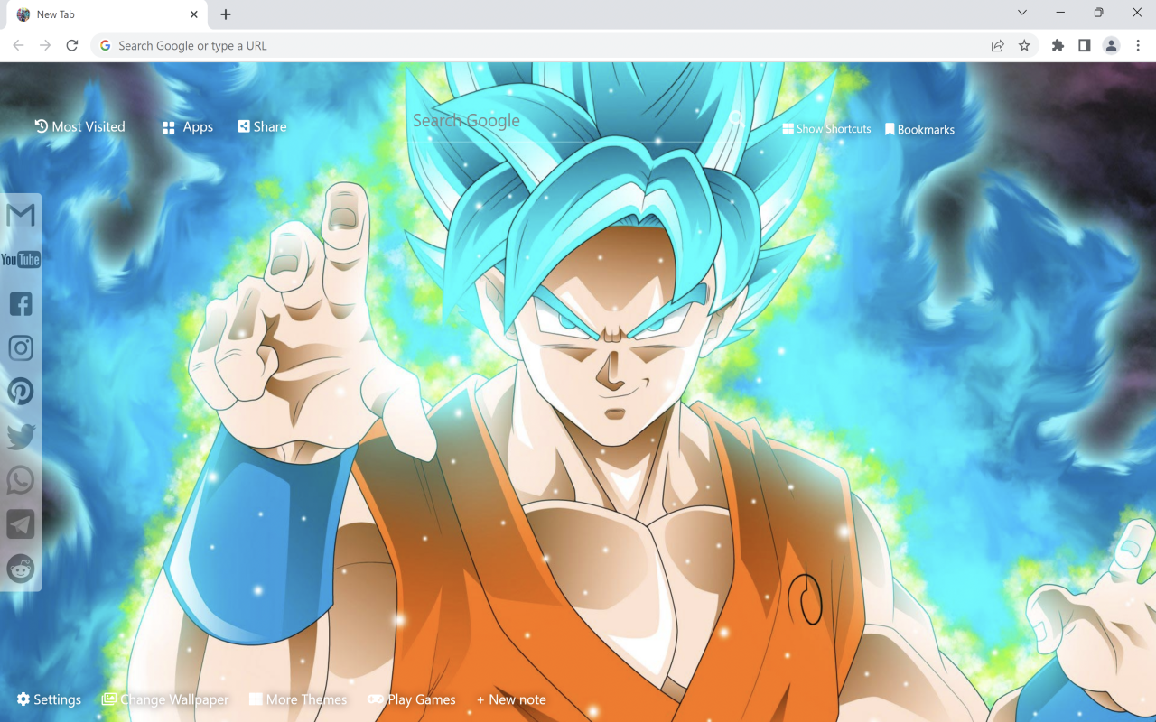
Task: Open Gmail from the sidebar
Action: (21, 215)
